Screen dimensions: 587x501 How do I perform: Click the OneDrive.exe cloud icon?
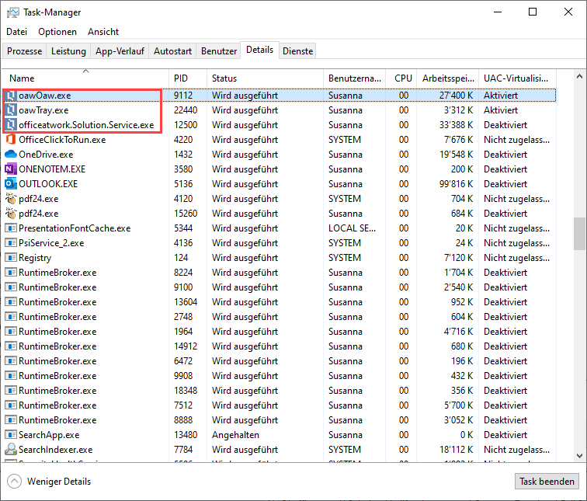tap(11, 155)
